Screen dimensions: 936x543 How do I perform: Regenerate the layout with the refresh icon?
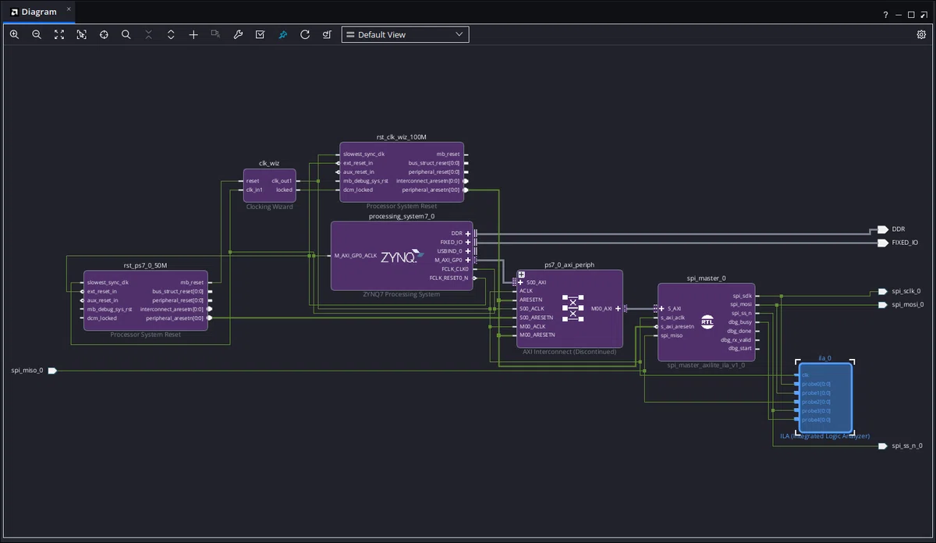coord(305,34)
